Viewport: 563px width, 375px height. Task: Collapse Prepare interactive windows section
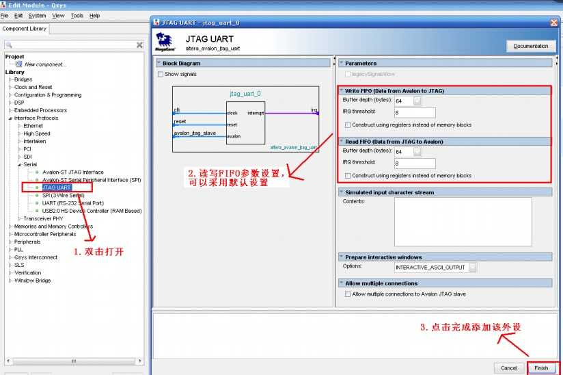pyautogui.click(x=341, y=257)
